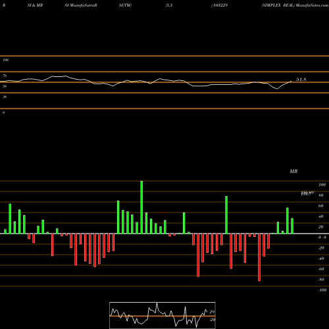Viewport: 329px width, 329px height.
Task: Click the MR axis label 20
Action: pyautogui.click(x=321, y=227)
